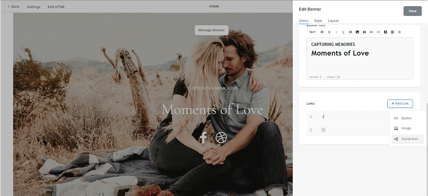
Task: Open the code view toolbar icon
Action: coord(378,32)
